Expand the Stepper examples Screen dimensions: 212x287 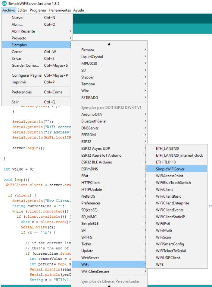109,77
